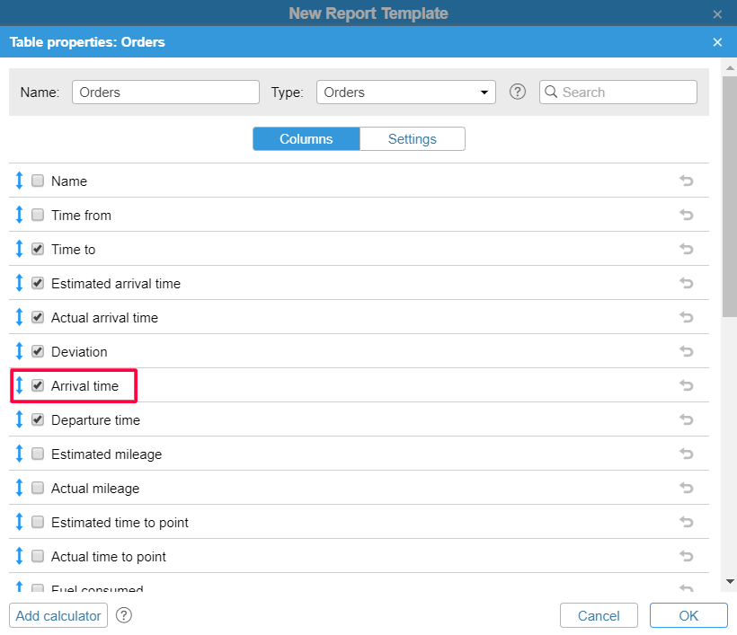Enable the Name column checkbox
Image resolution: width=737 pixels, height=635 pixels.
38,181
